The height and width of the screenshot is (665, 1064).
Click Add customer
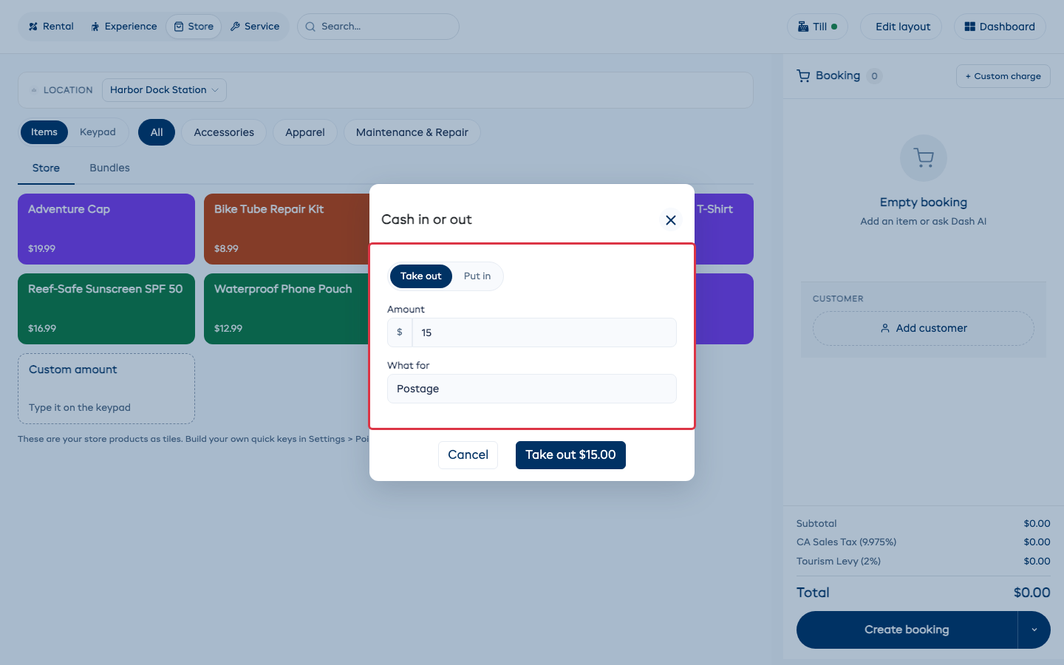click(924, 328)
